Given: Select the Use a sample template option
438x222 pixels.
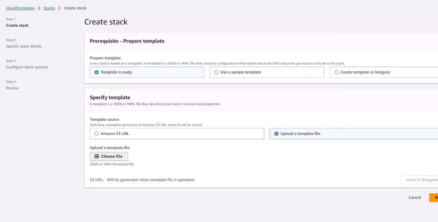Looking at the screenshot, I should coord(216,72).
